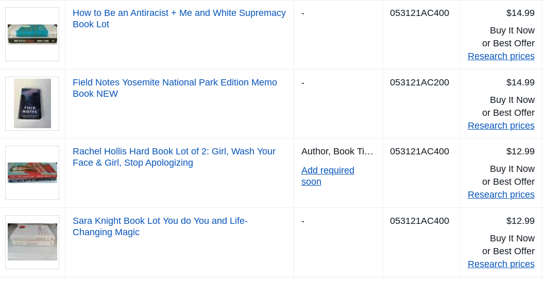The height and width of the screenshot is (281, 544).
Task: Click the $14.99 price of the Field Notes listing
Action: [520, 82]
